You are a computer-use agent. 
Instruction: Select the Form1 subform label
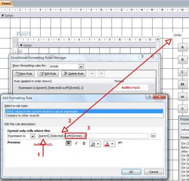[x=24, y=34]
